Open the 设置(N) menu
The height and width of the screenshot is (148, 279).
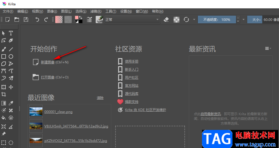coord(126,11)
